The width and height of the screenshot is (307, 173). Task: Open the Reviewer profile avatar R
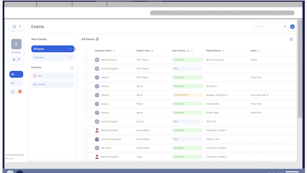coord(16,44)
